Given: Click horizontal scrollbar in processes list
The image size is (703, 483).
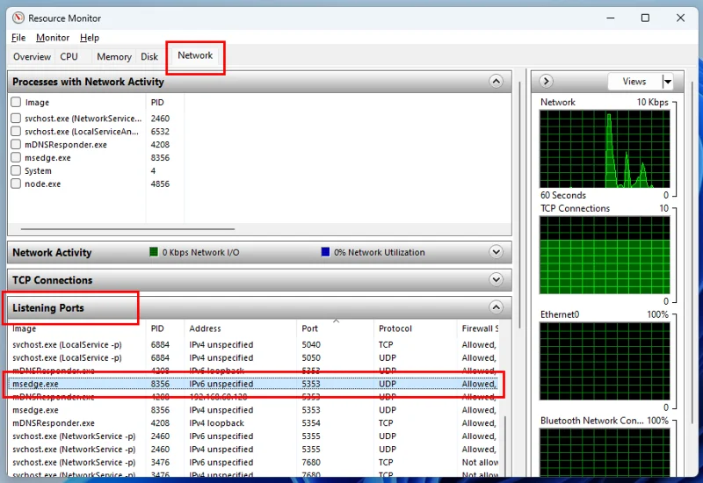Looking at the screenshot, I should tap(127, 229).
